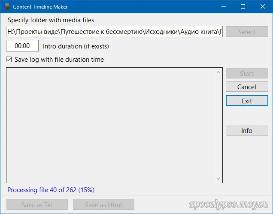Minimize the Content Timeline Maker window
Screen dimensions: 273x214
point(223,6)
